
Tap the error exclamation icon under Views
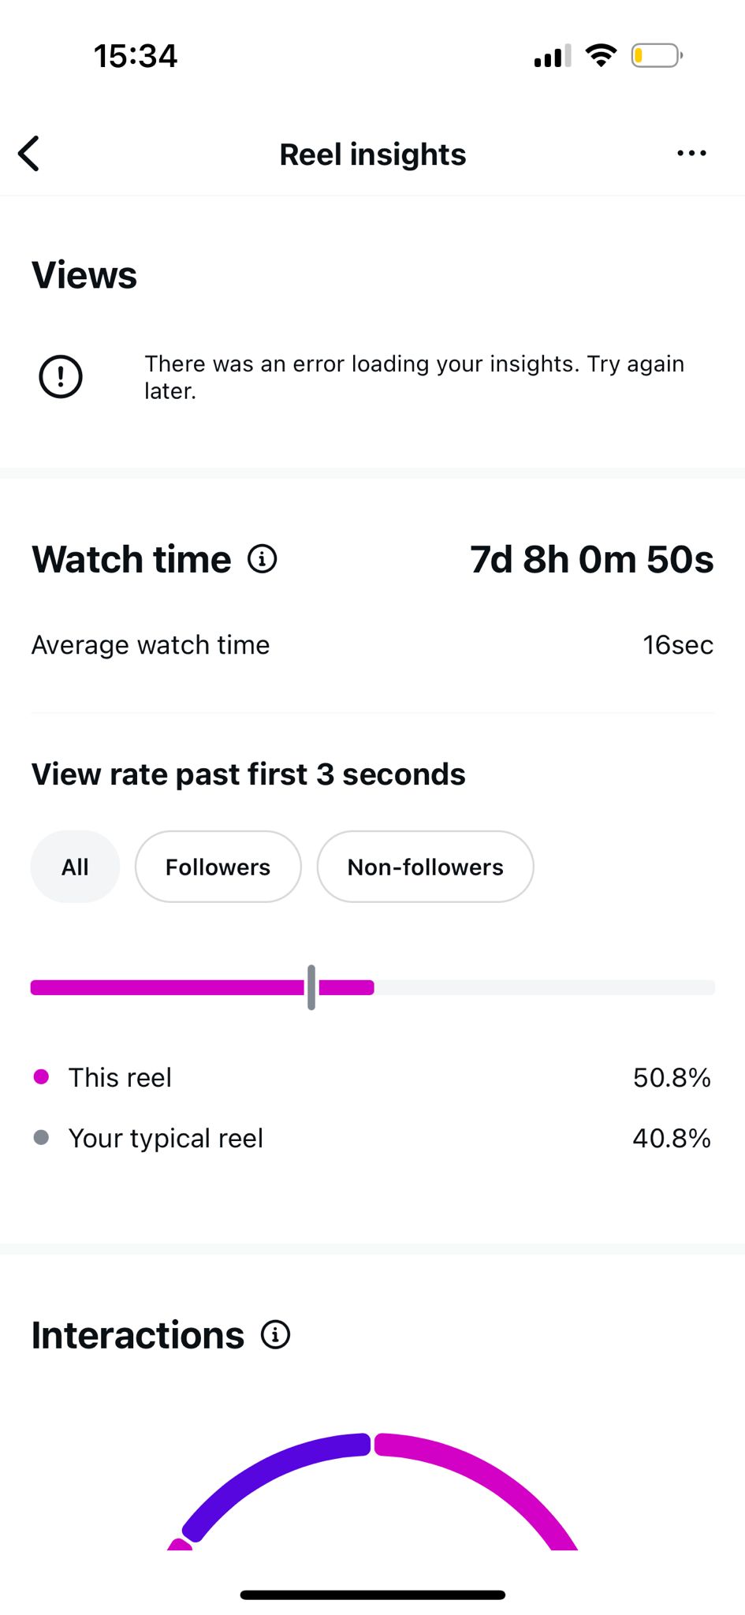[x=61, y=377]
